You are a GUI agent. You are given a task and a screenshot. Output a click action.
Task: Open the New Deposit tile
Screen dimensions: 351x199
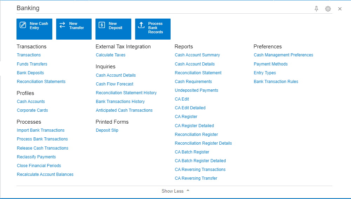(113, 29)
